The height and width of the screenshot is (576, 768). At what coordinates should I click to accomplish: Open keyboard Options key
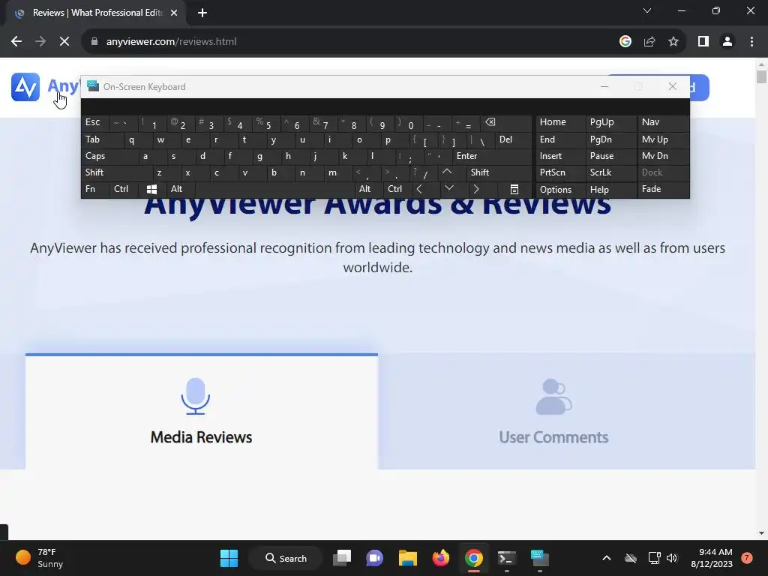pyautogui.click(x=560, y=190)
